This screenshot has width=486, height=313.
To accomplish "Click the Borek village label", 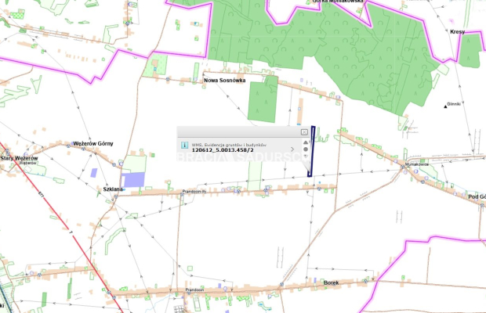I will point(331,282).
